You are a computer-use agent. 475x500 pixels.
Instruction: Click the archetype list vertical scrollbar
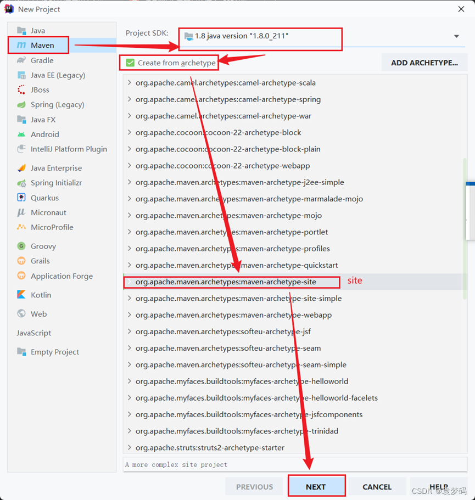[x=465, y=229]
